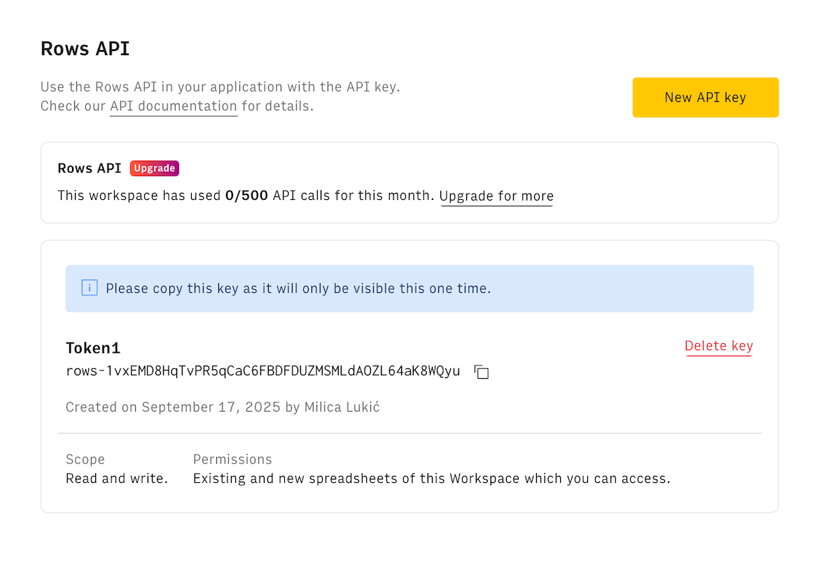Image resolution: width=840 pixels, height=564 pixels.
Task: Click the Rows API title in usage card
Action: click(90, 168)
